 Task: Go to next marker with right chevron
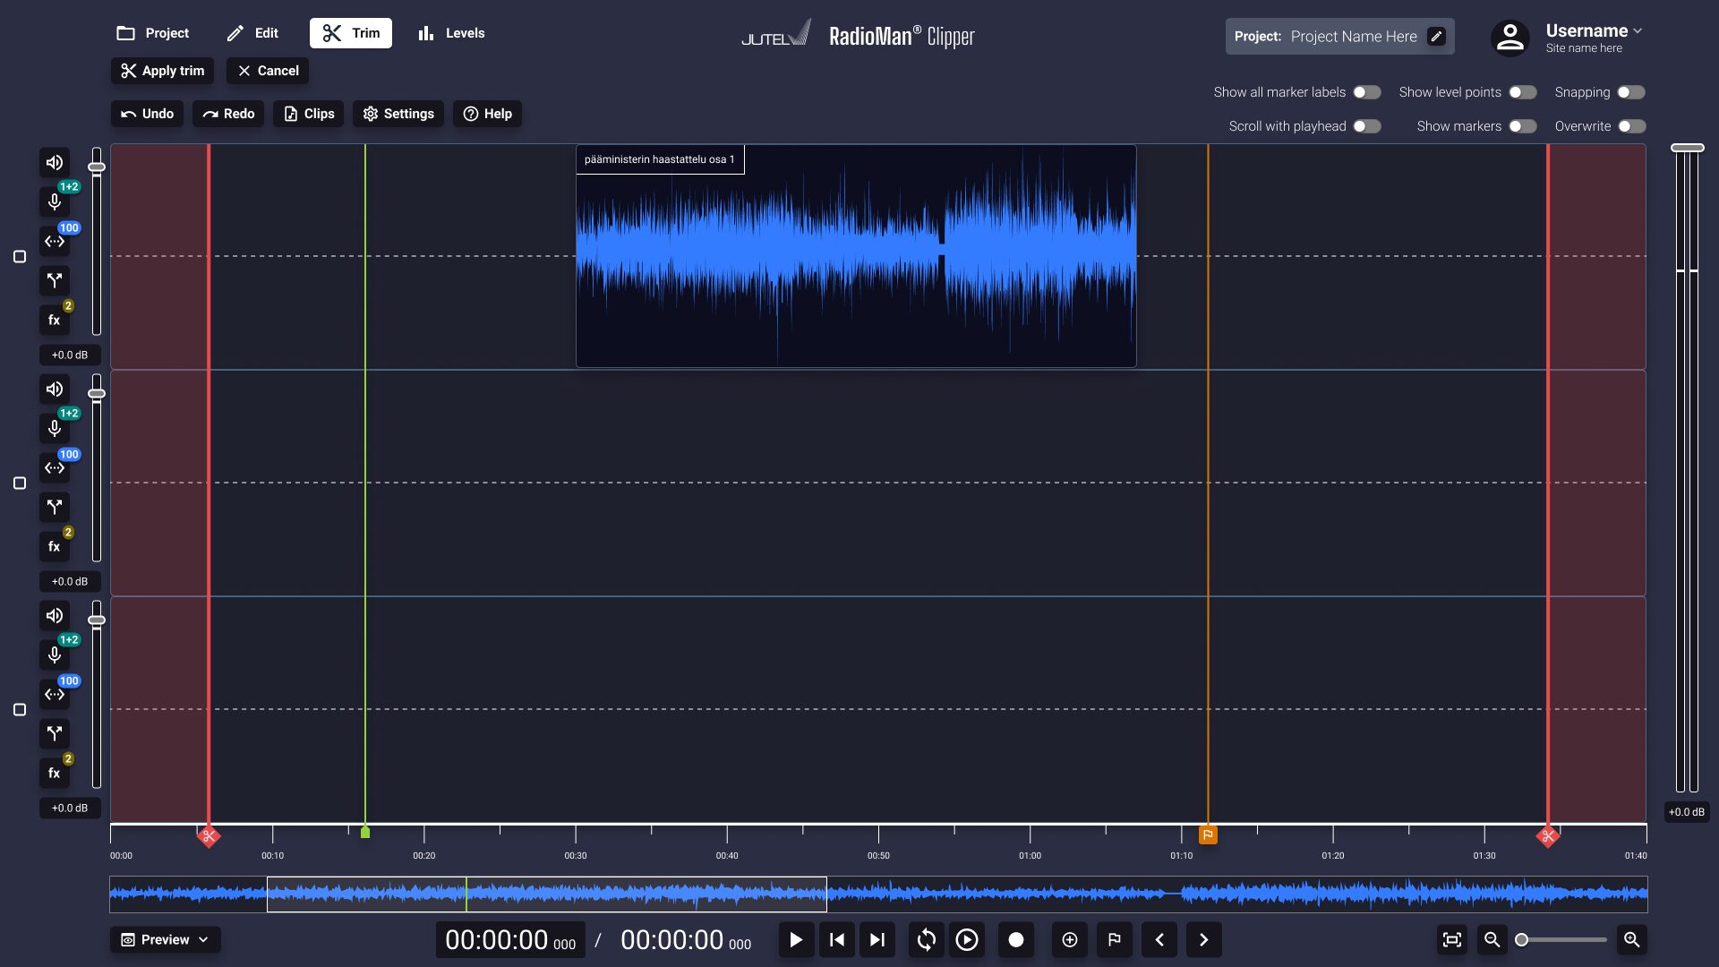pos(1204,940)
